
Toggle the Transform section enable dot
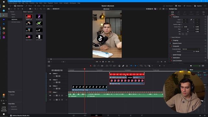171,17
